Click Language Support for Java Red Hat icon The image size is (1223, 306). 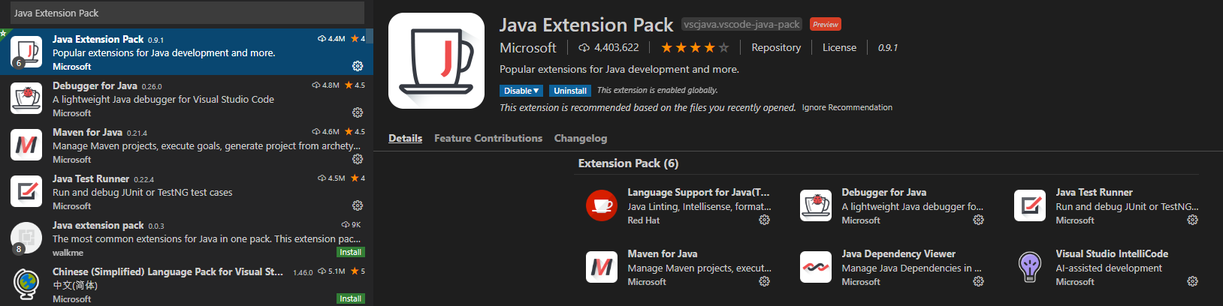point(602,205)
